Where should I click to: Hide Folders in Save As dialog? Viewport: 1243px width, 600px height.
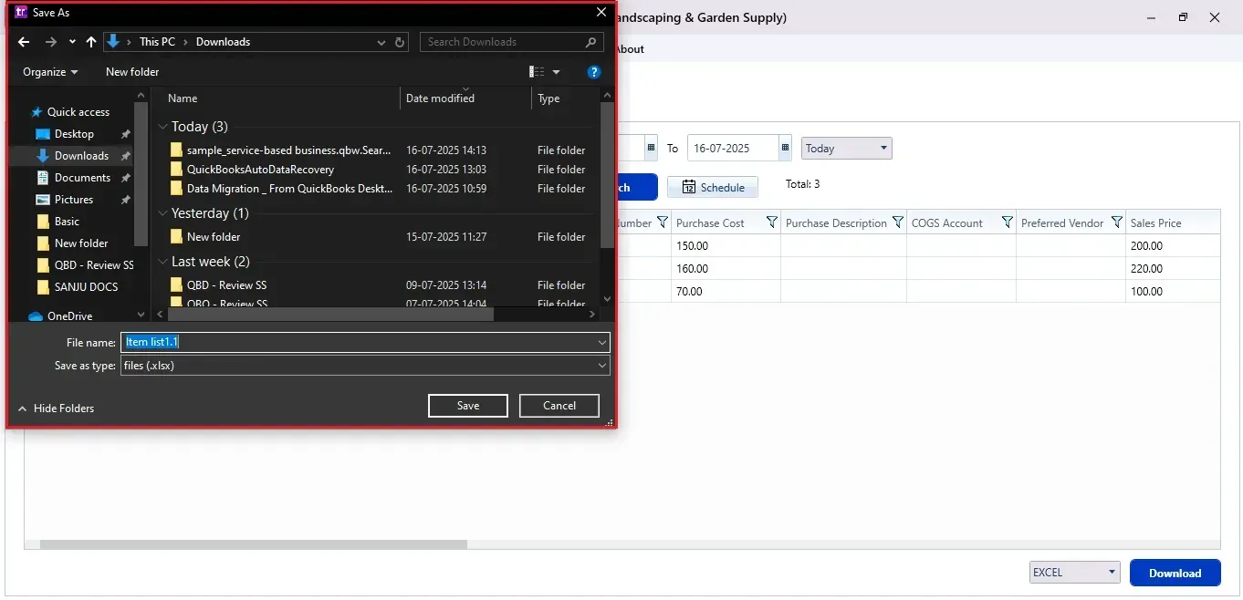click(x=56, y=409)
